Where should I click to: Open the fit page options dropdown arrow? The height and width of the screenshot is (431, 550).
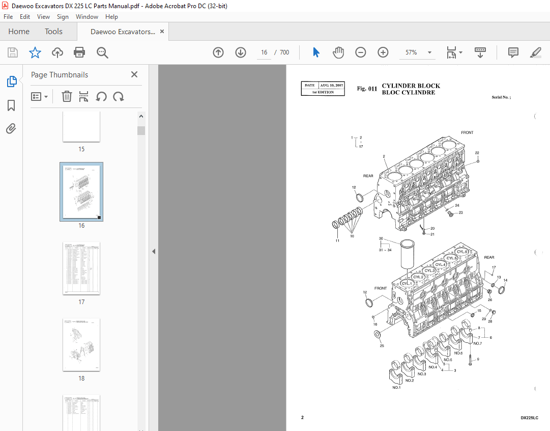click(x=461, y=52)
